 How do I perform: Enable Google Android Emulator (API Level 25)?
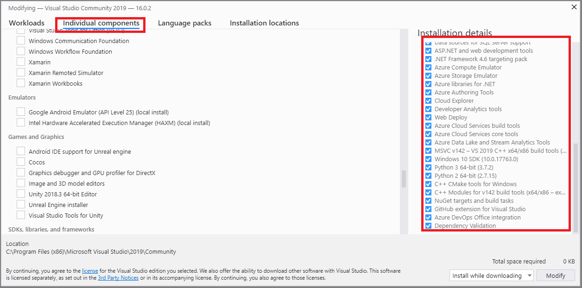pyautogui.click(x=21, y=112)
